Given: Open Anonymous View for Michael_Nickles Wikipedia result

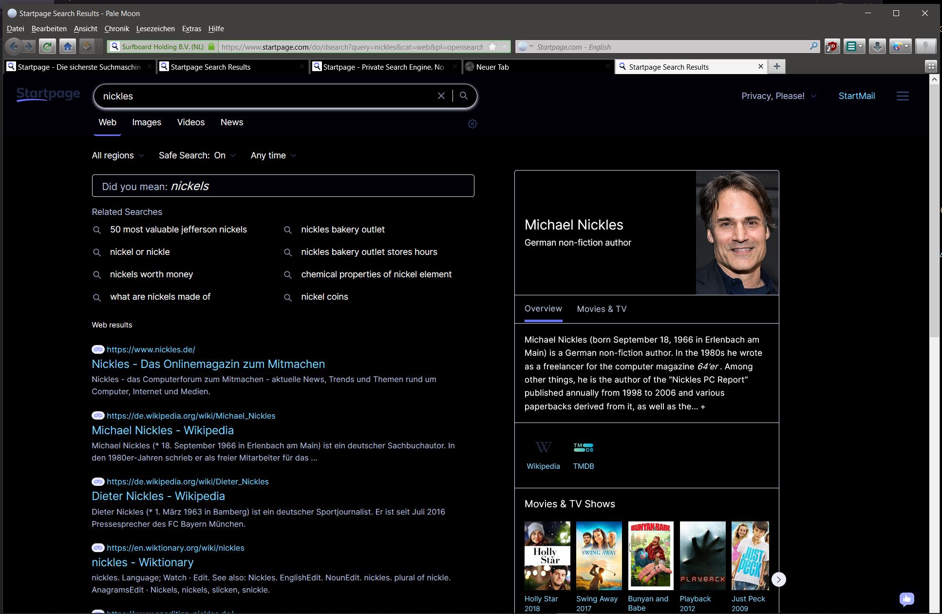Looking at the screenshot, I should pyautogui.click(x=98, y=416).
